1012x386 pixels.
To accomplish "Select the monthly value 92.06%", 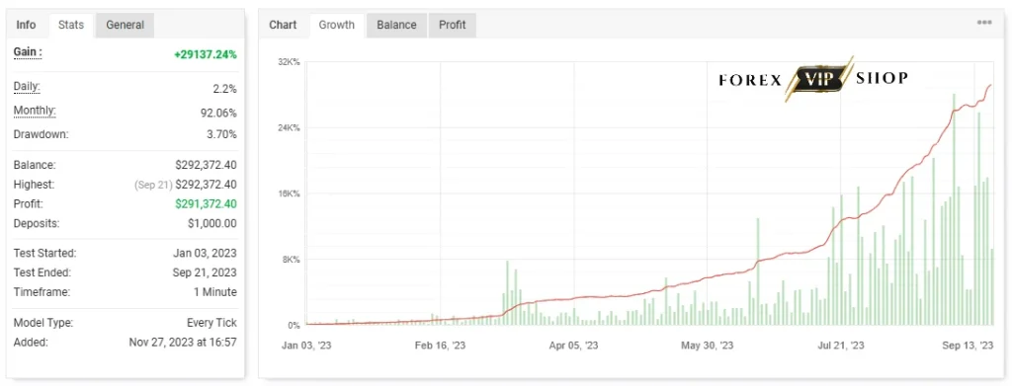I will pyautogui.click(x=218, y=113).
